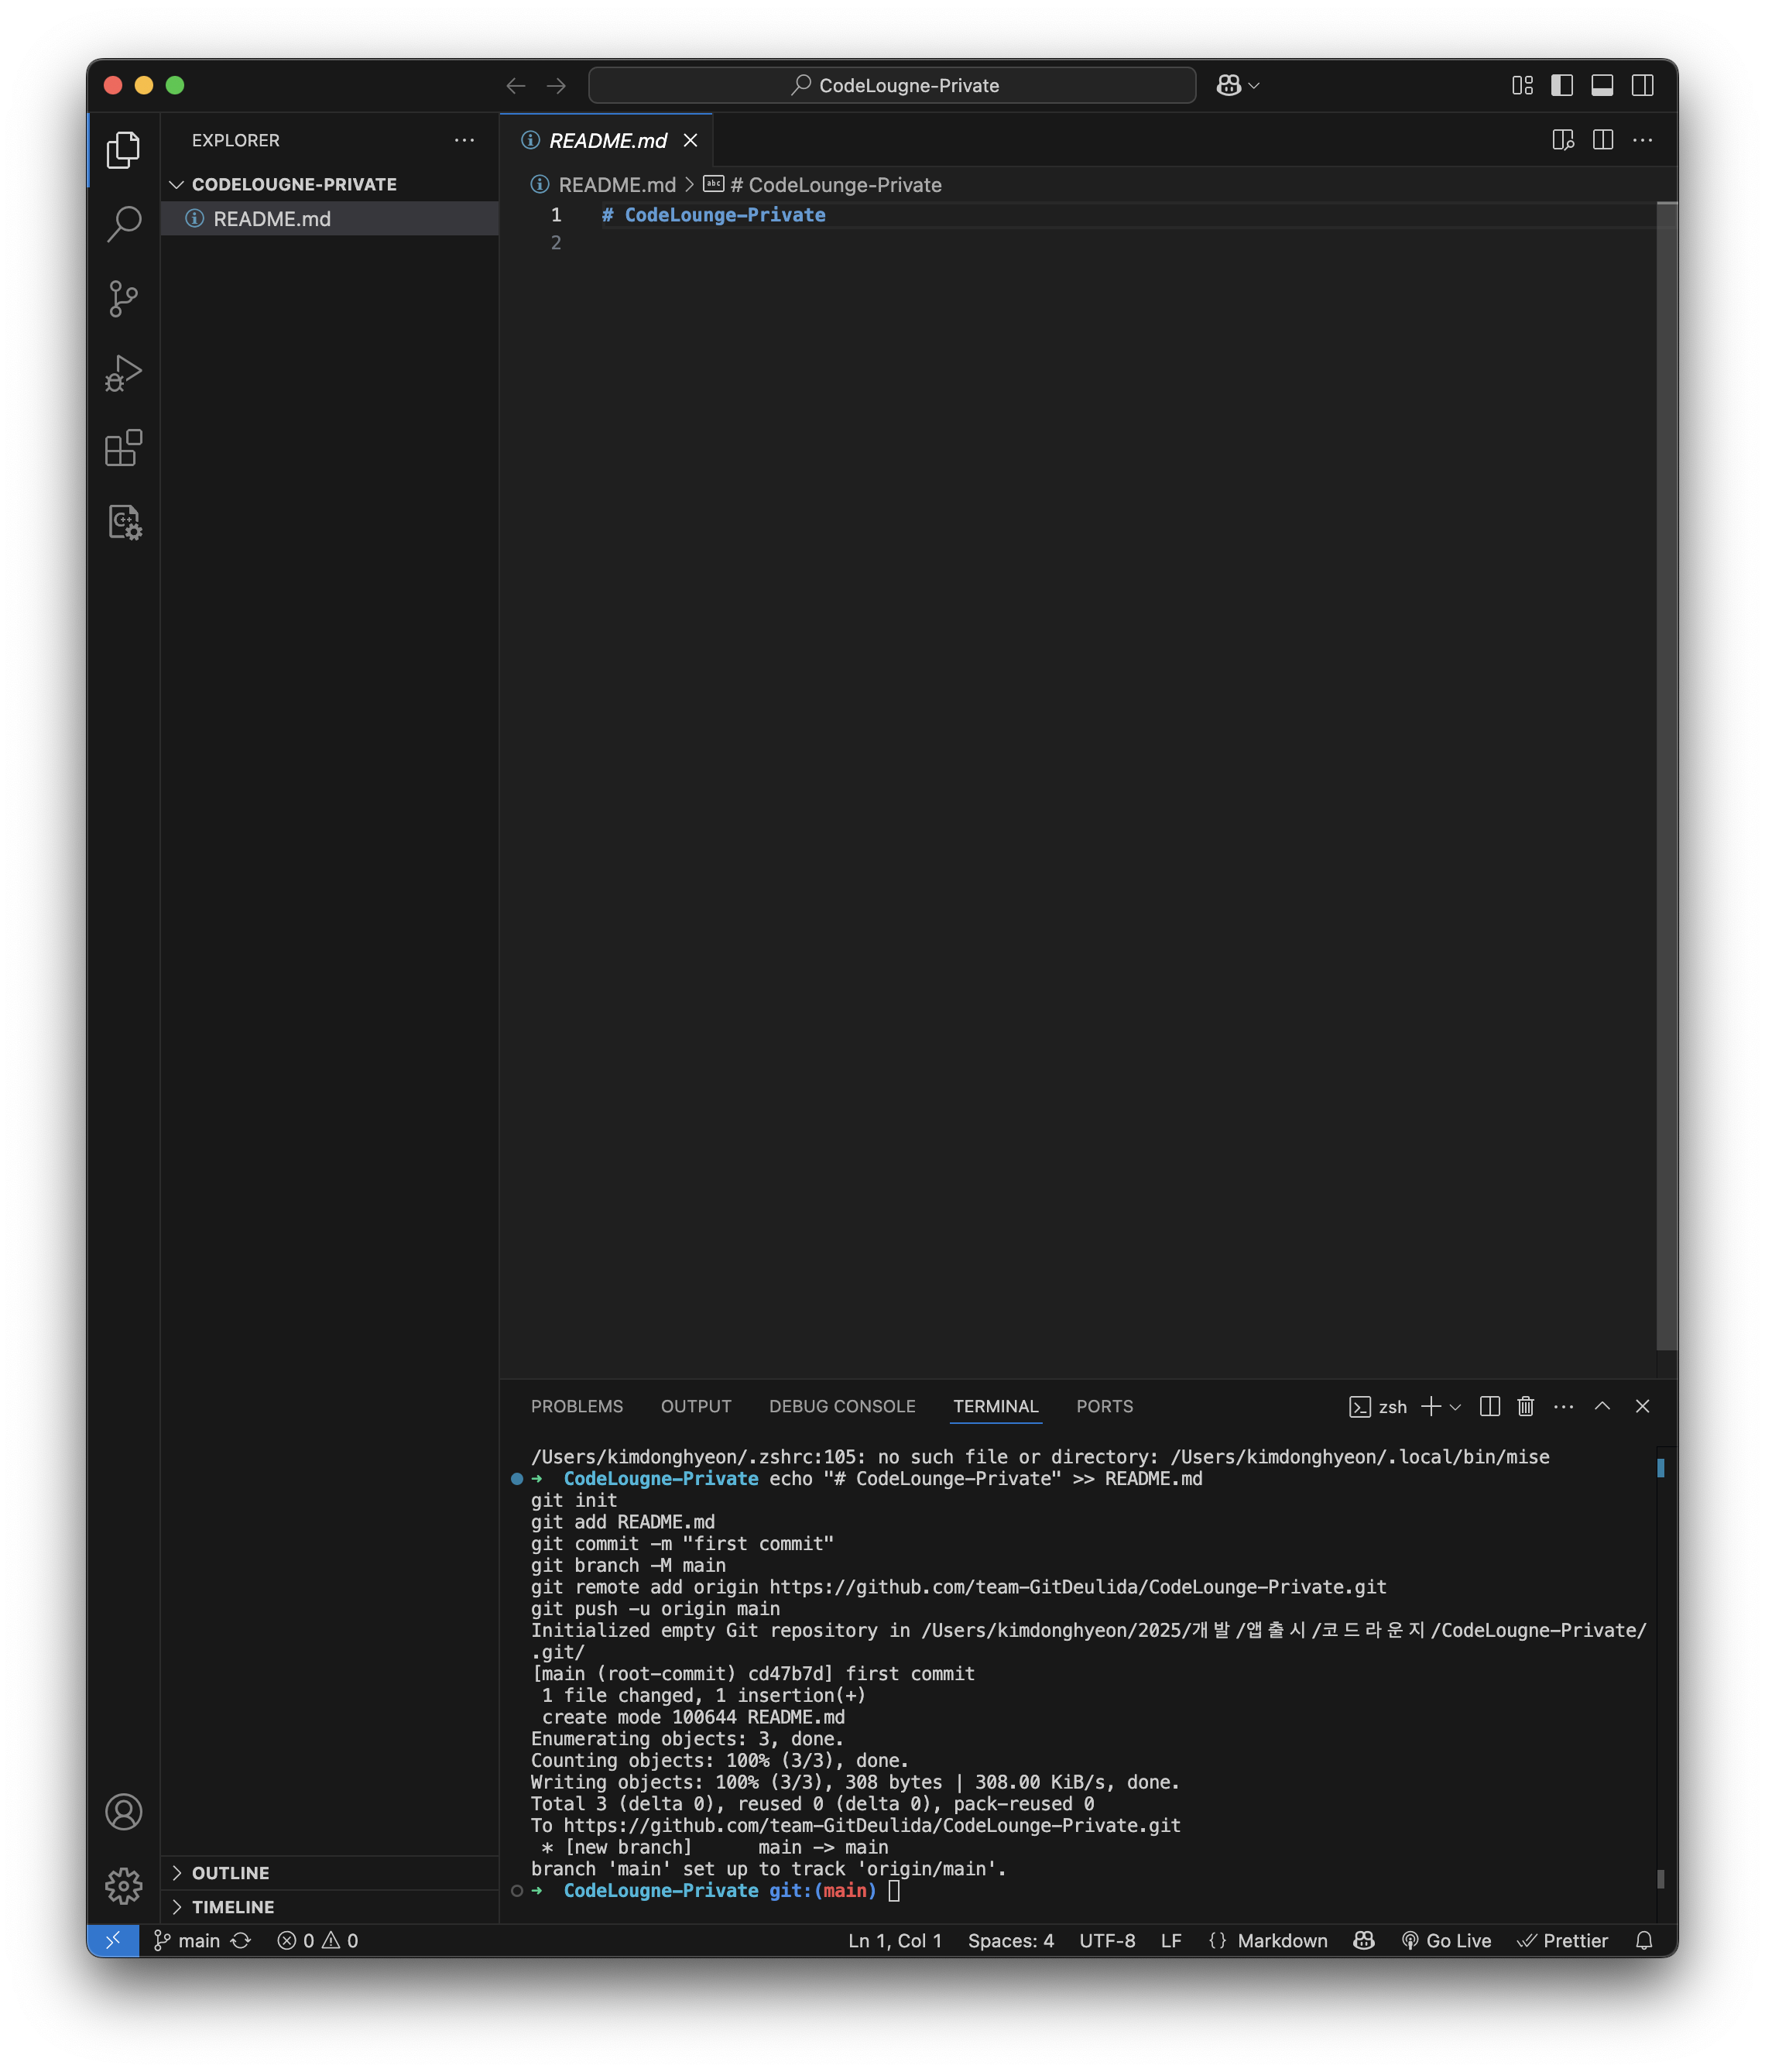Image resolution: width=1765 pixels, height=2072 pixels.
Task: Open the Explorer view in activity bar
Action: 123,150
